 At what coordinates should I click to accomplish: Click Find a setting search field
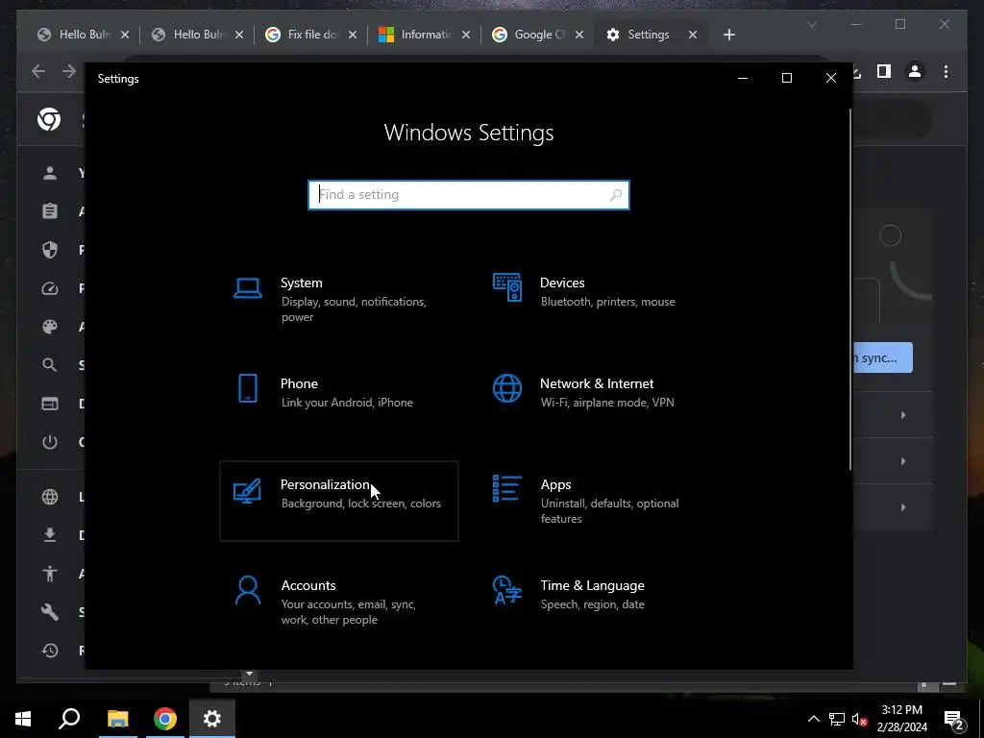(x=468, y=194)
